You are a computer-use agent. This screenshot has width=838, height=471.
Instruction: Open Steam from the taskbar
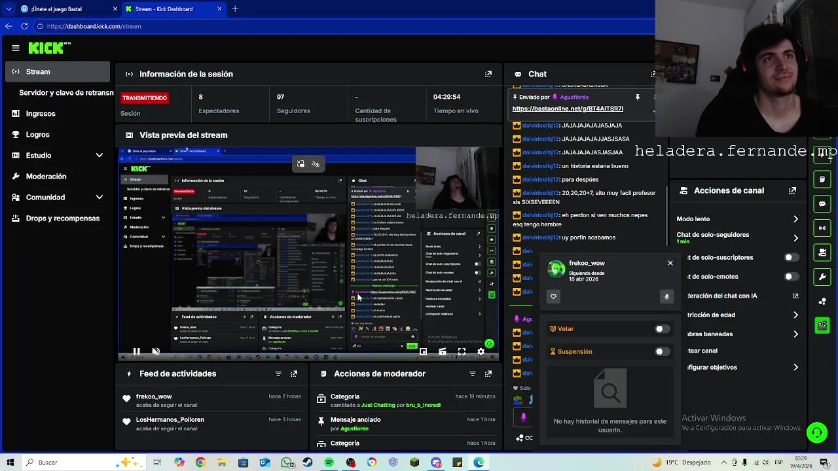pyautogui.click(x=308, y=462)
